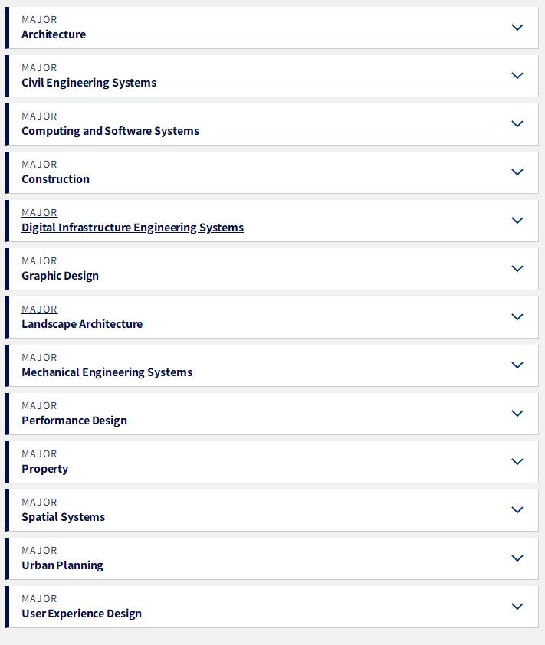The image size is (545, 645).
Task: Click Mechanical Engineering Systems chevron icon
Action: 517,365
